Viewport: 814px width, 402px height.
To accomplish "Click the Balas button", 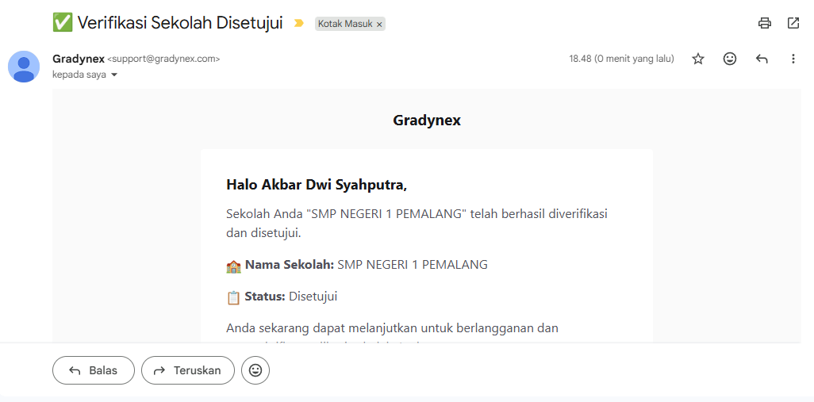I will coord(94,370).
